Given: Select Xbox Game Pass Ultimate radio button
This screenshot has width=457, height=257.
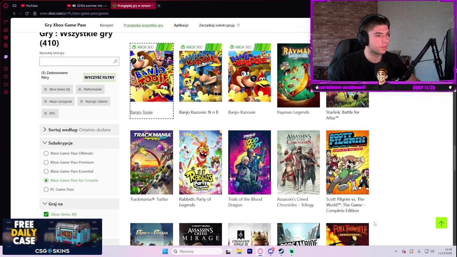Looking at the screenshot, I should click(46, 153).
